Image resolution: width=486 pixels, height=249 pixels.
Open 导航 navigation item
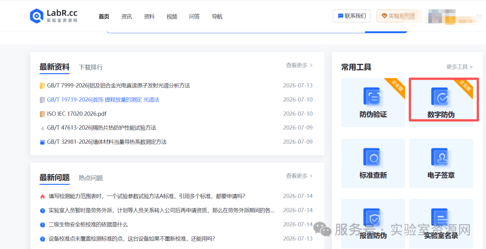tap(217, 17)
